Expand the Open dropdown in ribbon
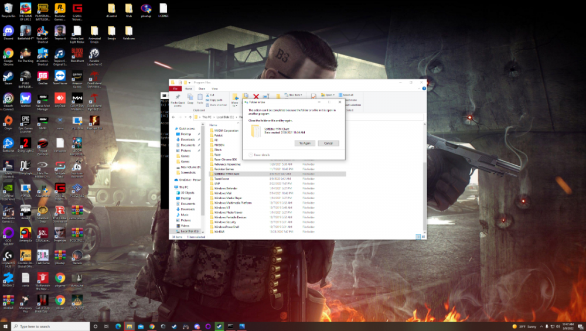 pos(328,94)
